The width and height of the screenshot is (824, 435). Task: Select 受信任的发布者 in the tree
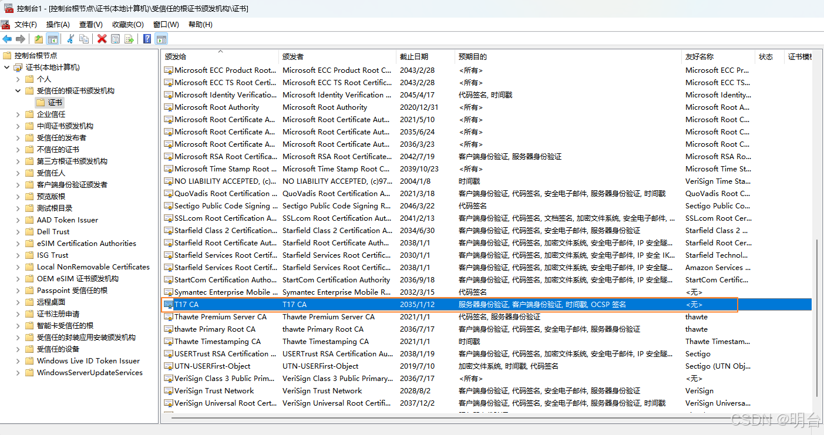[62, 138]
